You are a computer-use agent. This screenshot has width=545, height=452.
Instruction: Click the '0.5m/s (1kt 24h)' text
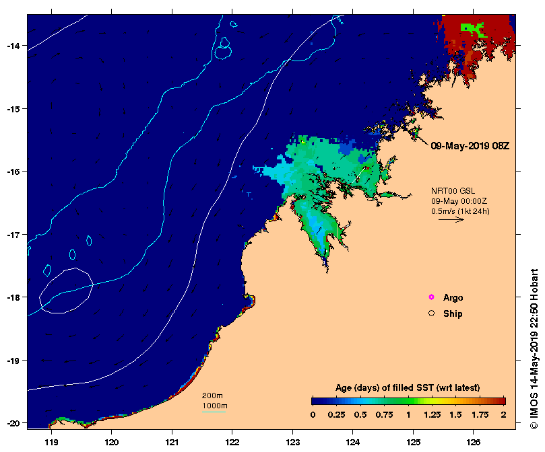pyautogui.click(x=460, y=211)
